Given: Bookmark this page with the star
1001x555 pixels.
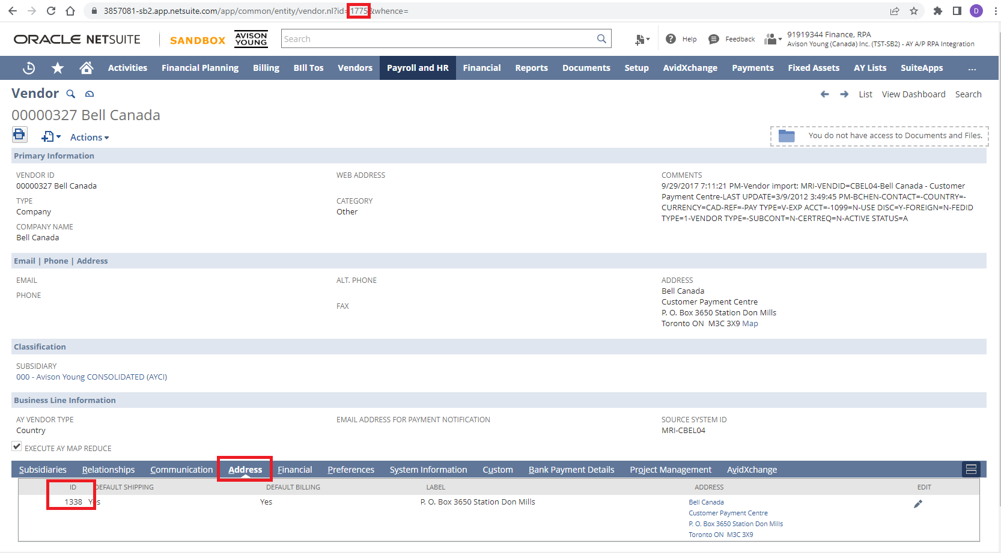Looking at the screenshot, I should click(x=914, y=11).
